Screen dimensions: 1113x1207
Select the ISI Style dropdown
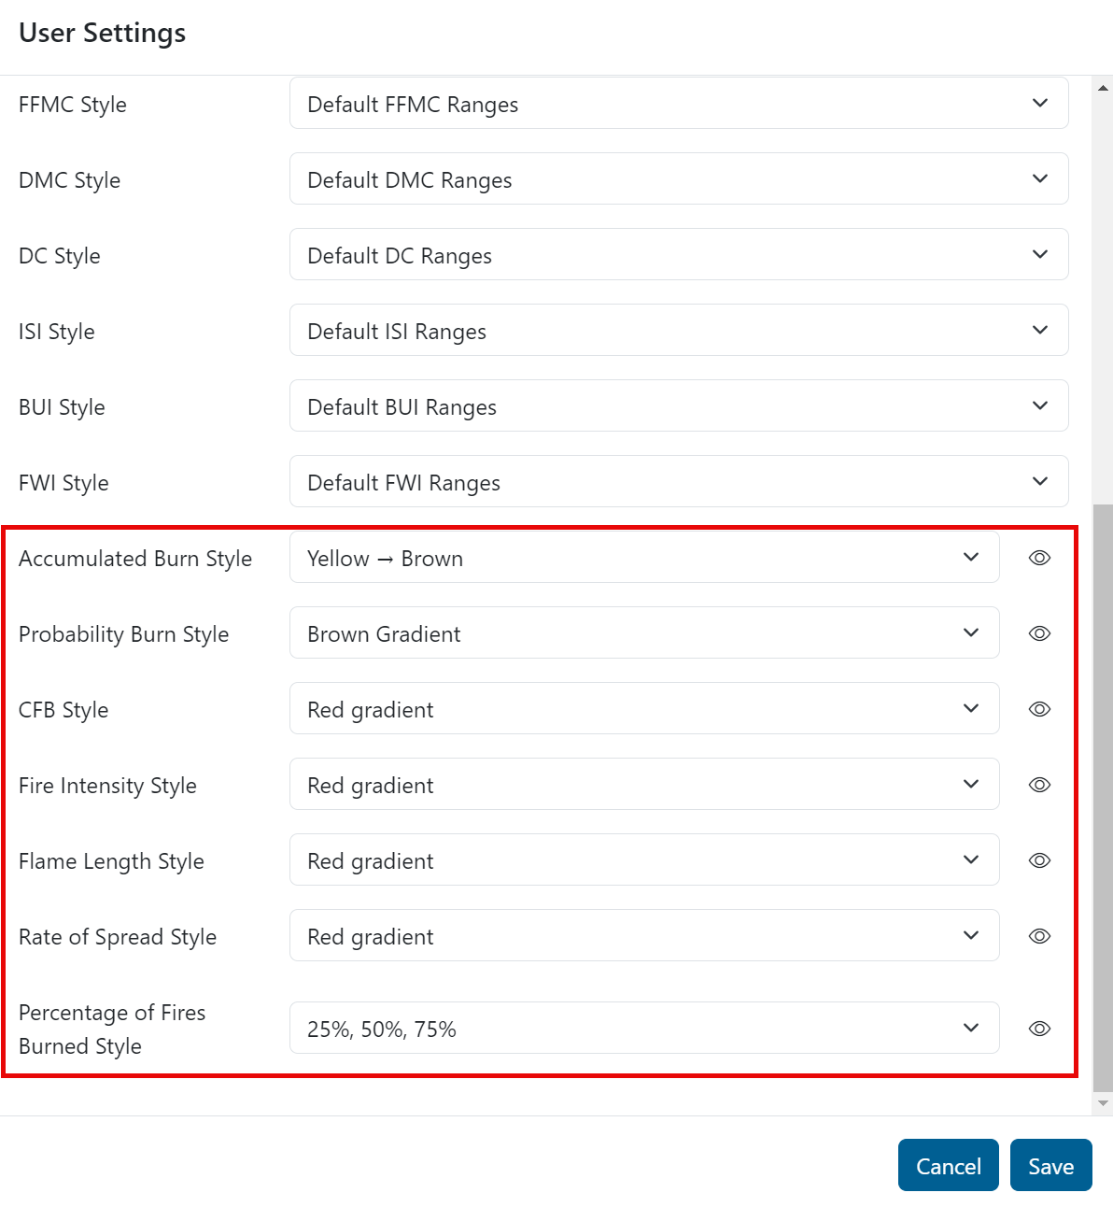tap(679, 331)
